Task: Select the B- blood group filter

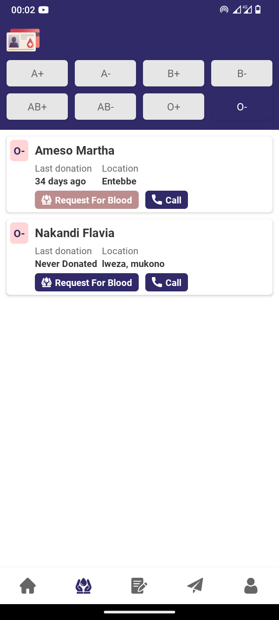Action: click(x=242, y=73)
